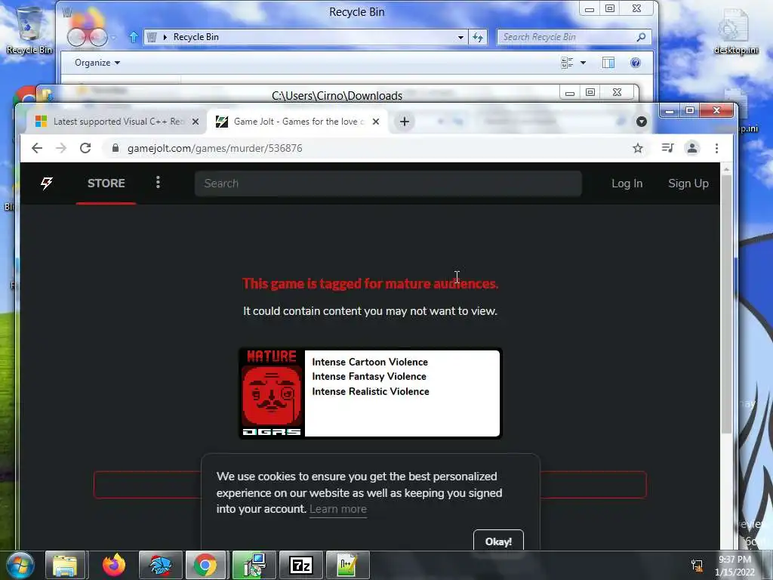Expand address dropdown in Recycle Bin window

[x=460, y=37]
